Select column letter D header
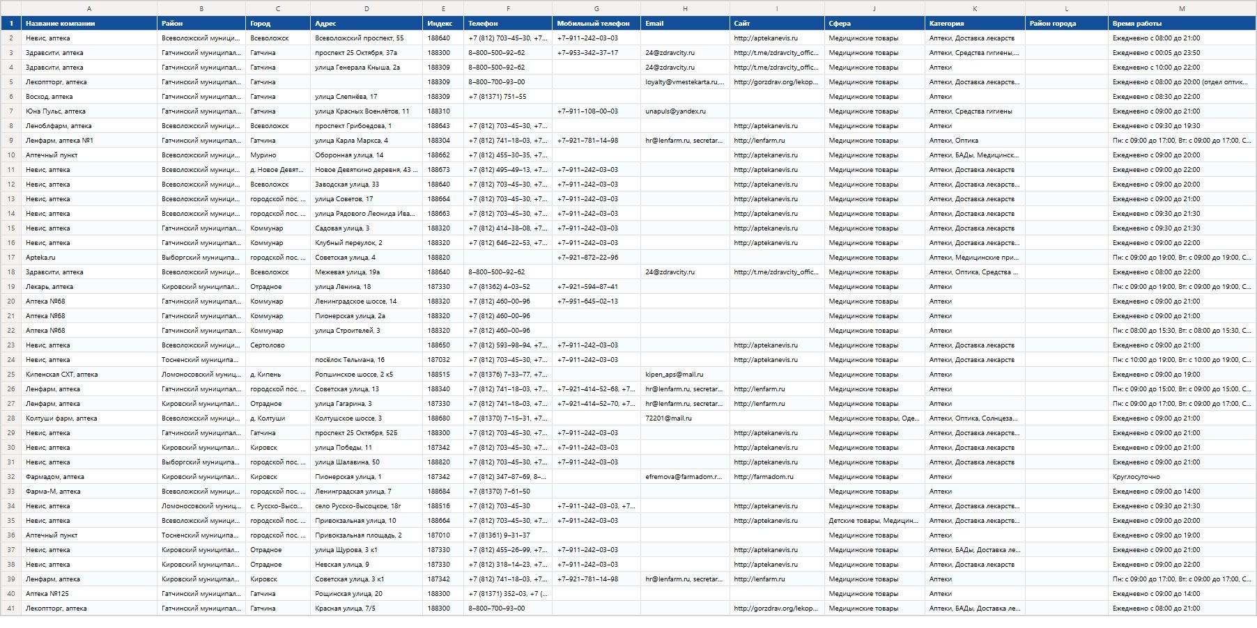 click(367, 8)
